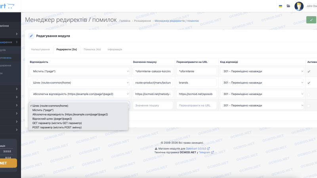
Task: Click Менеджер редиректів / помилок breadcrumb link
Action: [177, 21]
